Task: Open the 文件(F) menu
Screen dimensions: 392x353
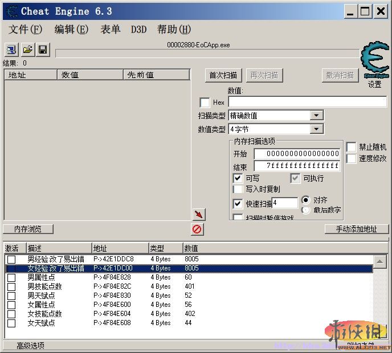Action: coord(25,30)
